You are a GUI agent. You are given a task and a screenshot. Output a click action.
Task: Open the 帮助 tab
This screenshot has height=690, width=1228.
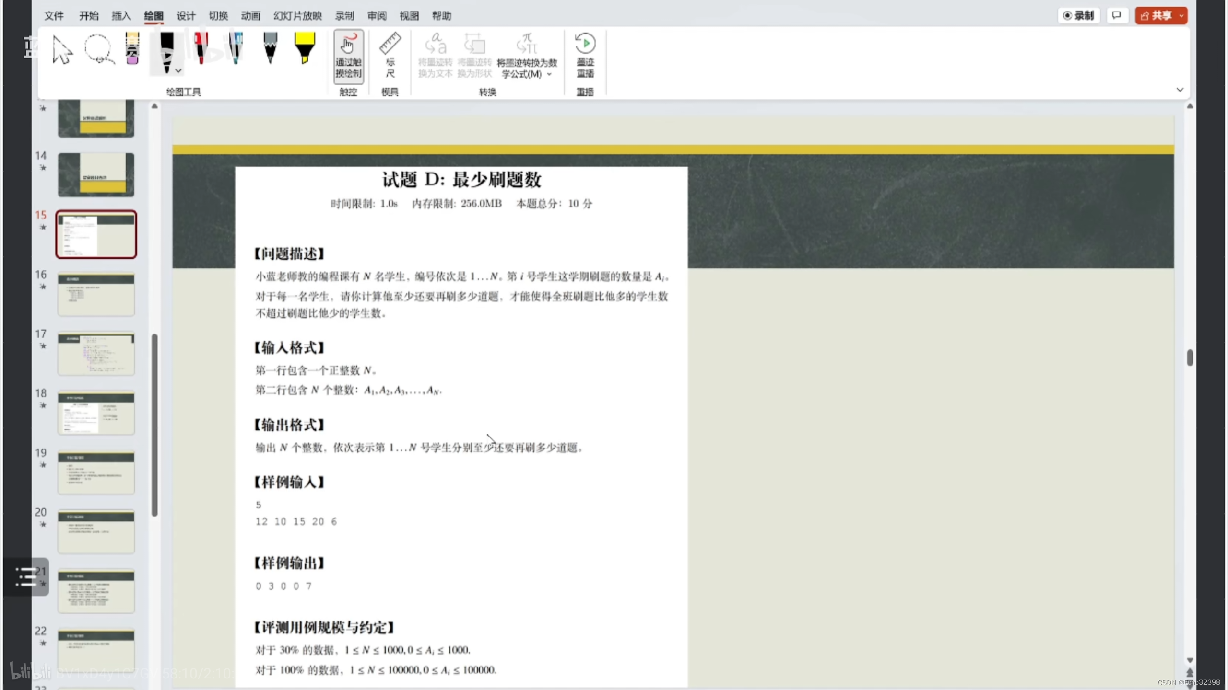(442, 16)
